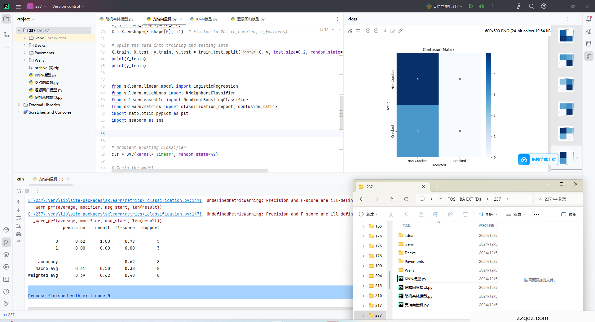
Task: Expand the External Libraries node
Action: [x=19, y=105]
